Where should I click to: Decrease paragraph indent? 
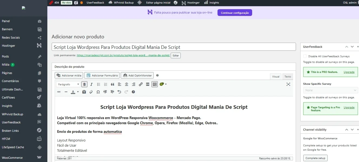105,92
